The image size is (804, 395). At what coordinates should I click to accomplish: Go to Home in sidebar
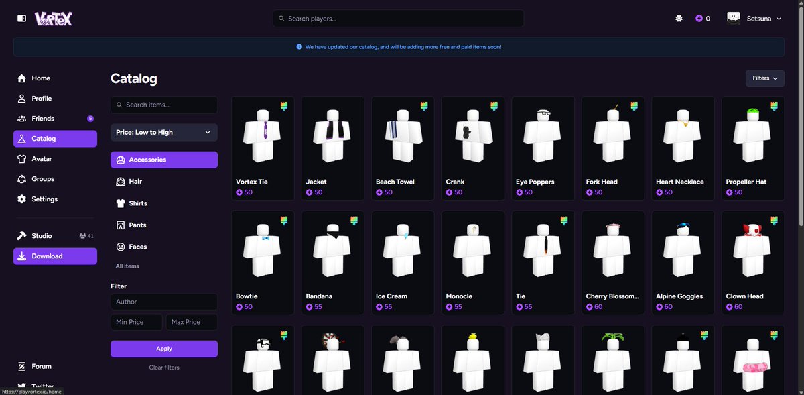click(x=55, y=78)
